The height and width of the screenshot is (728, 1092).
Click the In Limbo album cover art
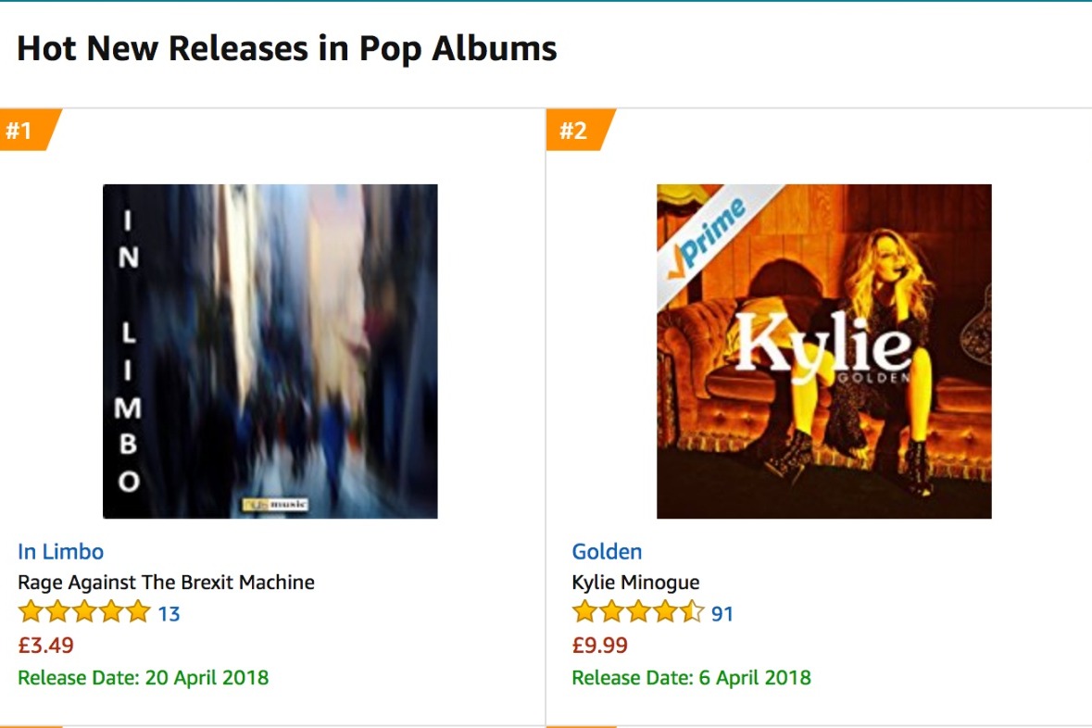pyautogui.click(x=270, y=351)
